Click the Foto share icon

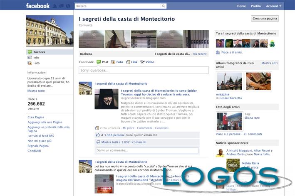pyautogui.click(x=113, y=62)
